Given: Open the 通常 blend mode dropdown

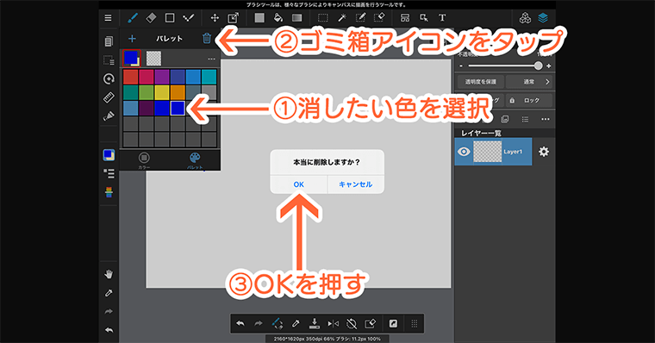Looking at the screenshot, I should tap(529, 82).
